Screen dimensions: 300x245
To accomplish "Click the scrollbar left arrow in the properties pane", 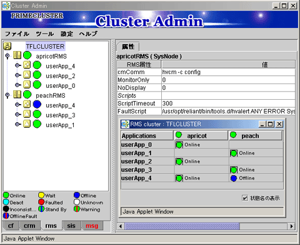I will (121, 226).
